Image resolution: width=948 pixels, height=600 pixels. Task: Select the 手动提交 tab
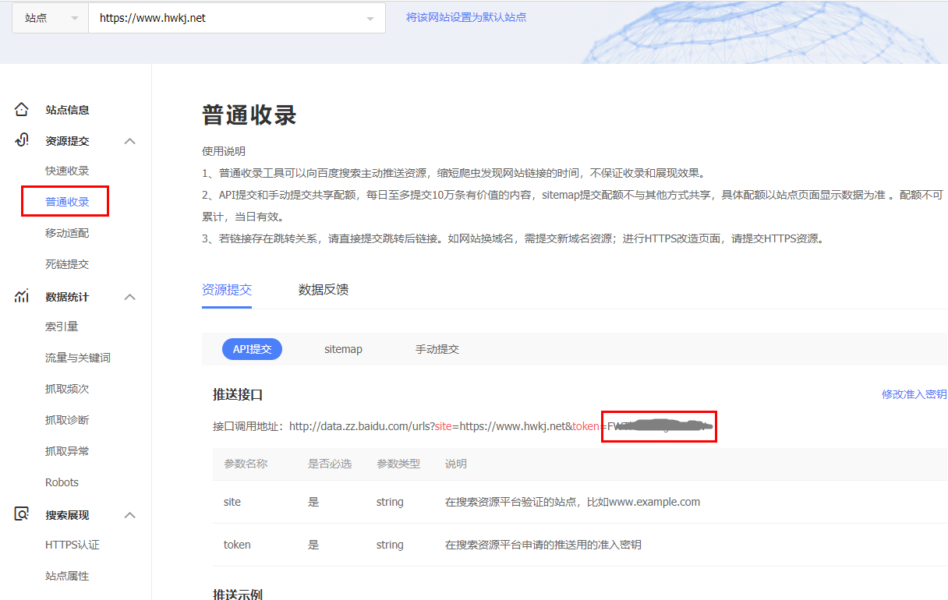click(437, 349)
